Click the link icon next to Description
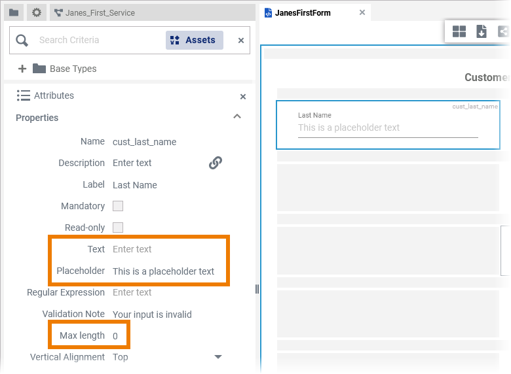The height and width of the screenshot is (374, 511). tap(216, 163)
